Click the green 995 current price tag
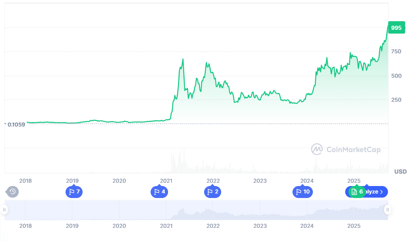Viewport: 412px width, 241px height. [396, 28]
